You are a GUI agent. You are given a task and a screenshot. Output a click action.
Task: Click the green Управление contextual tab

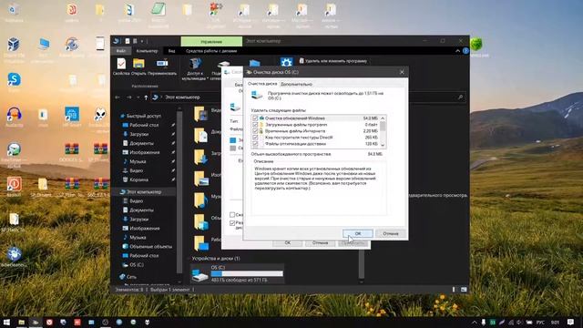click(211, 41)
